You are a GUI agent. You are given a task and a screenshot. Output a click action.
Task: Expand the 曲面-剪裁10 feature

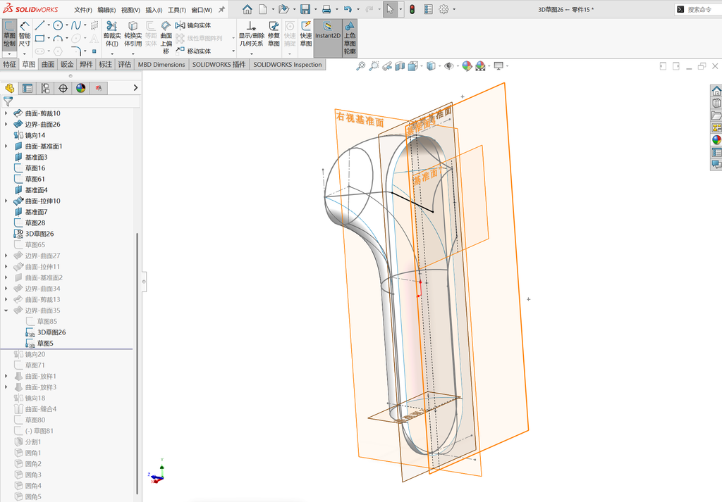click(x=6, y=113)
